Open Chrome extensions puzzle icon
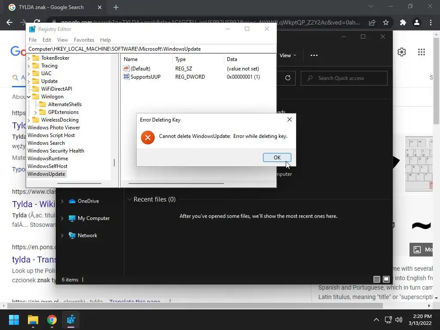The width and height of the screenshot is (440, 330). pyautogui.click(x=403, y=22)
